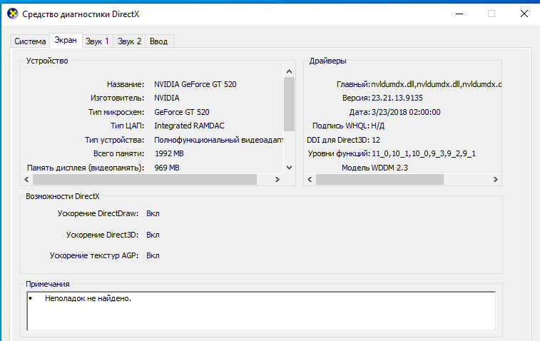540x341 pixels.
Task: Click the Уровни функций value 11_0,10_1,10_0
Action: tap(424, 153)
